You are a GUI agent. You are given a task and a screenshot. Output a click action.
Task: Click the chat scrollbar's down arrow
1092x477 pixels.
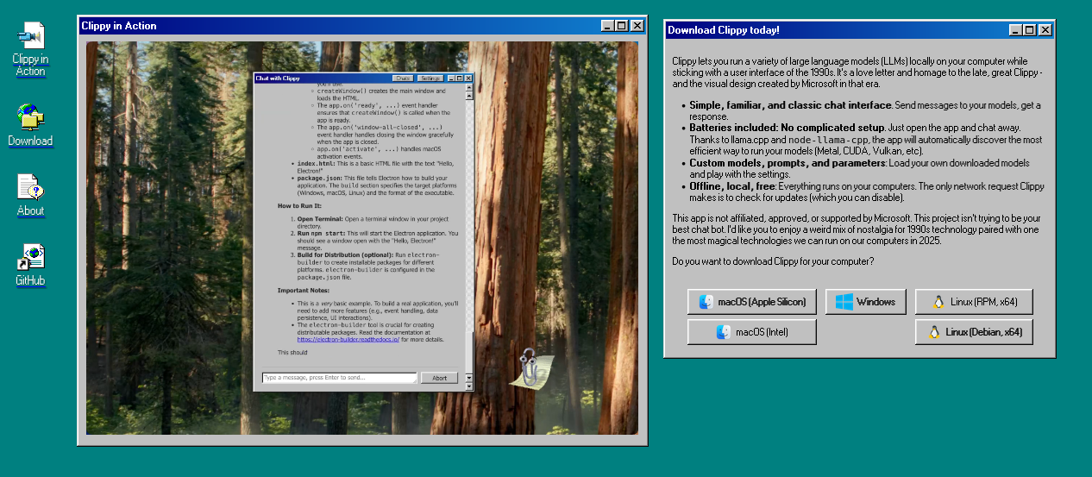tap(469, 377)
